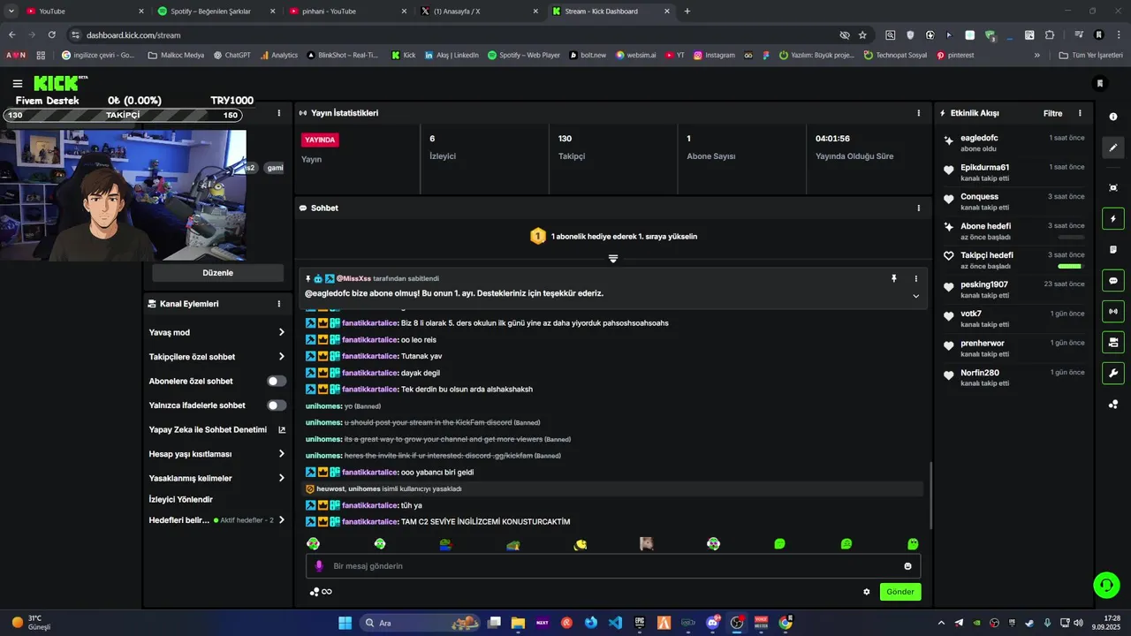Click the Takipçi hedefi green progress bar
Screen dimensions: 1131x636
coord(1070,266)
